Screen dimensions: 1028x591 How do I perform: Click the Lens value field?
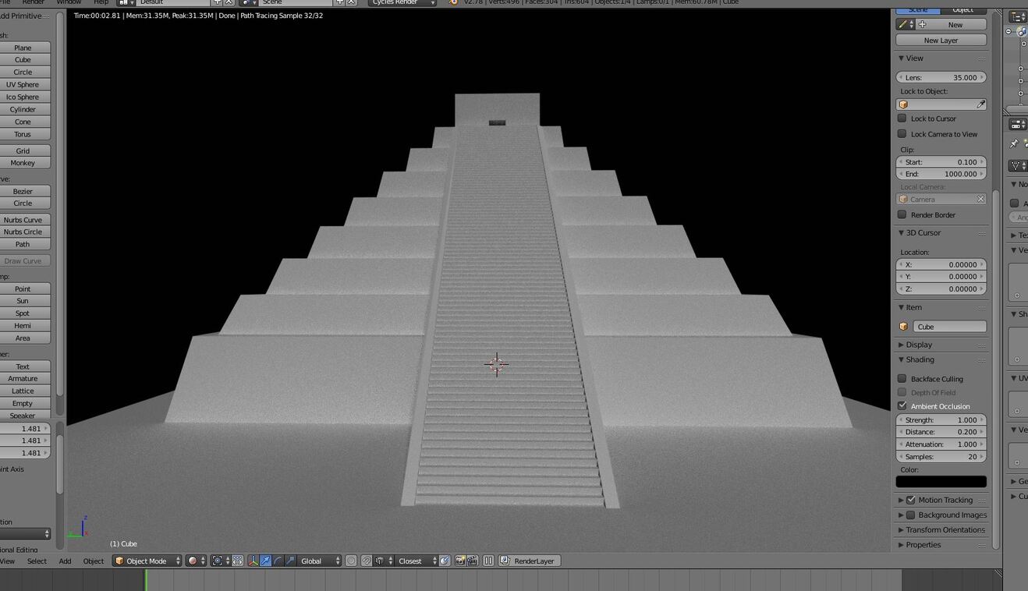[x=941, y=78]
